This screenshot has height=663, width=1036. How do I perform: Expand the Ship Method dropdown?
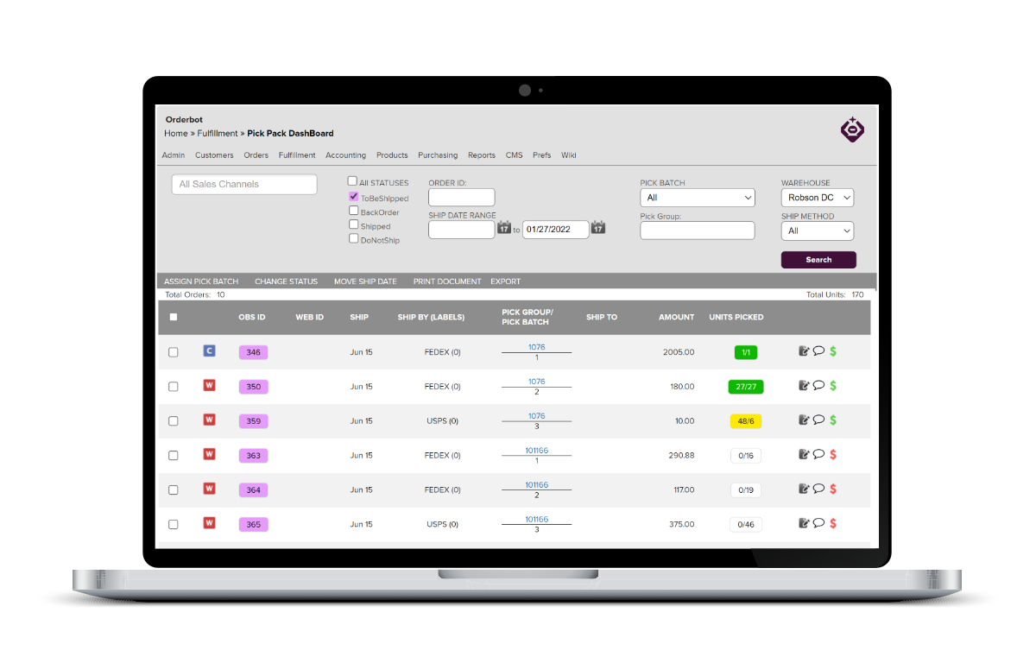click(817, 230)
